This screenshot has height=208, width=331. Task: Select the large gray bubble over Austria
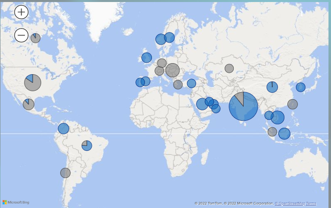click(173, 70)
